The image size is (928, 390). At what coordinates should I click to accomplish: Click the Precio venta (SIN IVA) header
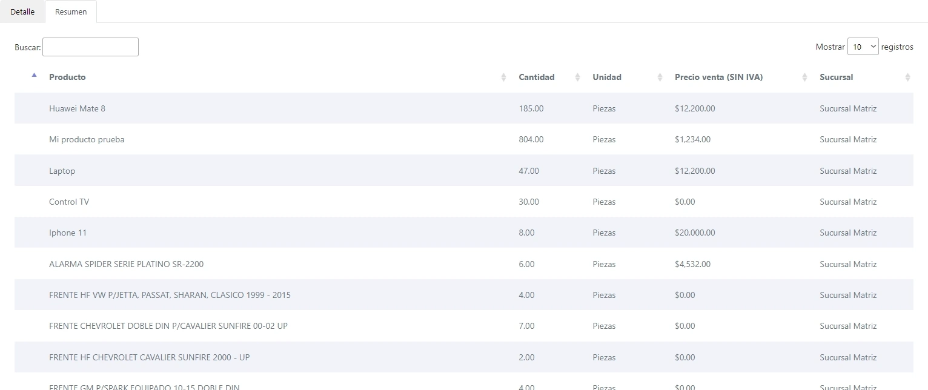[x=718, y=78]
